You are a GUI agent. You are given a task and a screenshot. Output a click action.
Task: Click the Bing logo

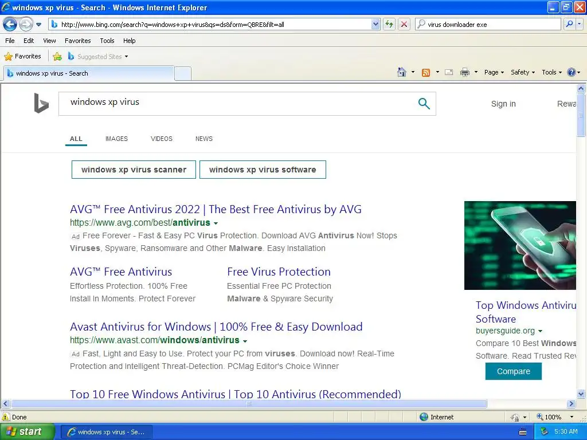pyautogui.click(x=41, y=103)
